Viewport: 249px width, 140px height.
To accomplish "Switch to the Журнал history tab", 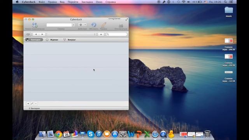I will 52,40.
